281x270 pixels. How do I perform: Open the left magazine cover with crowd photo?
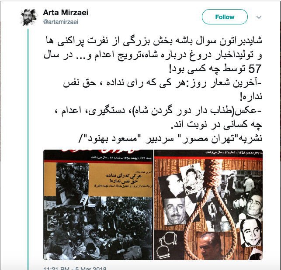98,205
